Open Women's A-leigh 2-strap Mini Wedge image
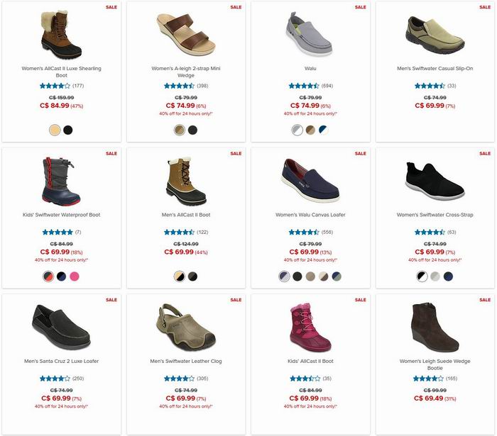 (x=186, y=35)
